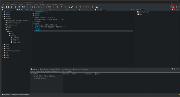The width and height of the screenshot is (180, 97).
Task: Expand the part1 project
Action: (2, 44)
